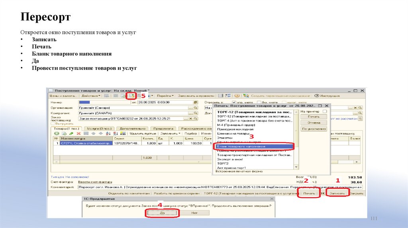Click the copy row icon in Товары toolbar

pos(64,133)
